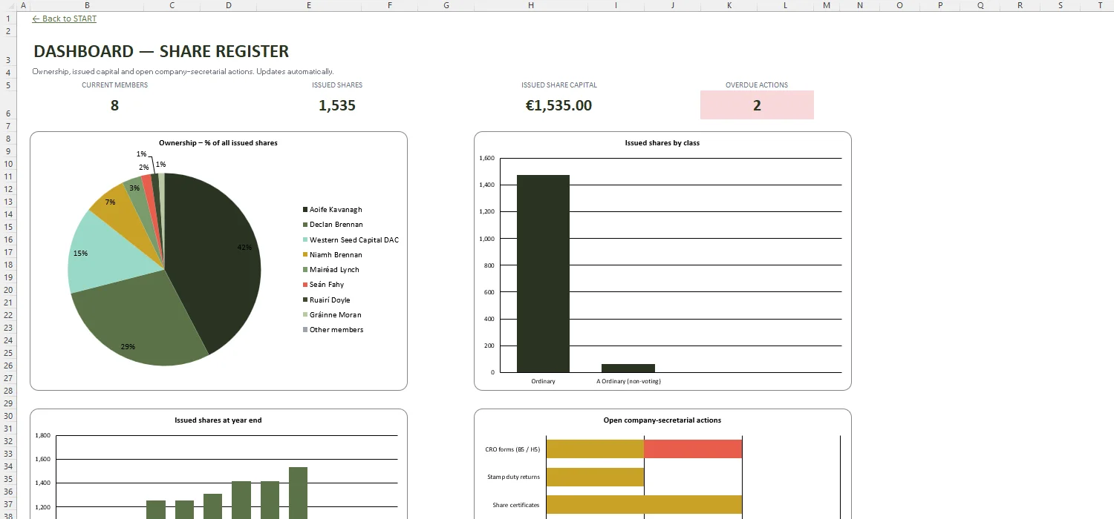The width and height of the screenshot is (1114, 519).
Task: Click the Aoife Kavanagh legend color swatch
Action: (305, 210)
